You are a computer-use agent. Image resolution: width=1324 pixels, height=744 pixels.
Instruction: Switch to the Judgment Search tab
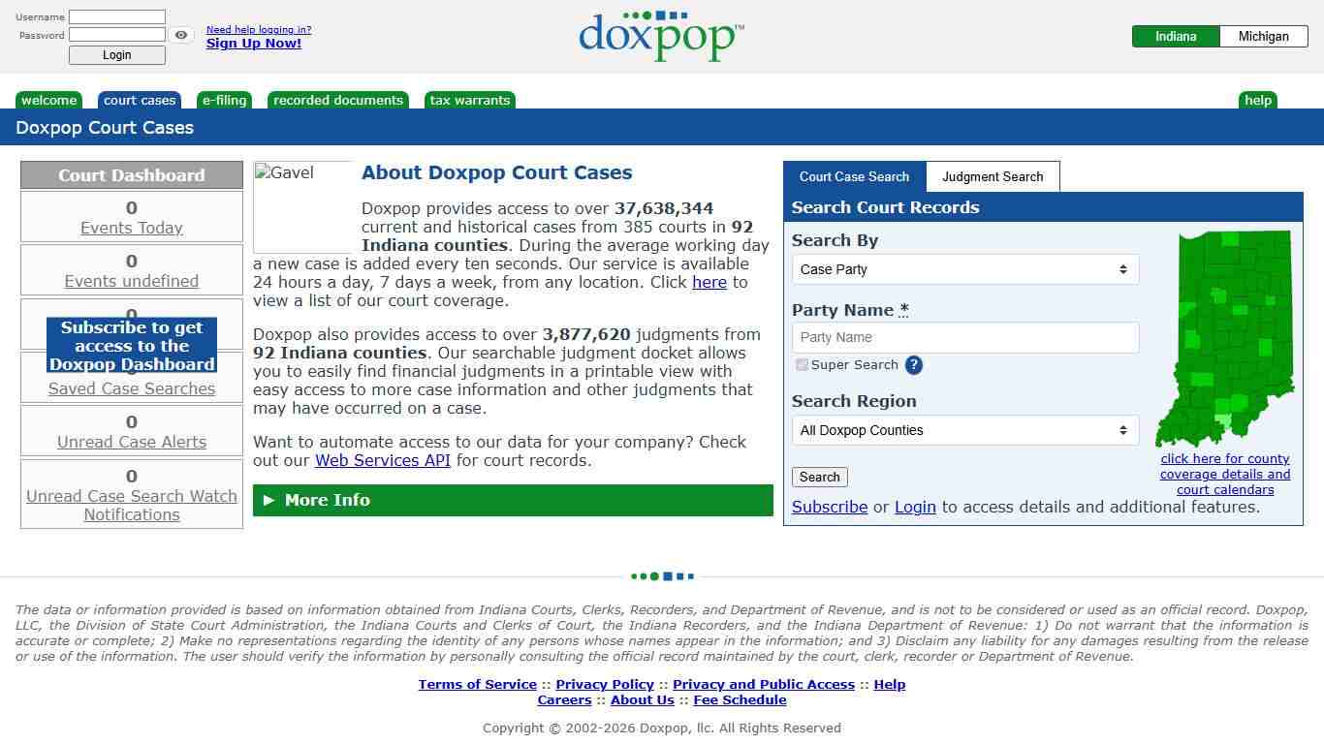993,176
